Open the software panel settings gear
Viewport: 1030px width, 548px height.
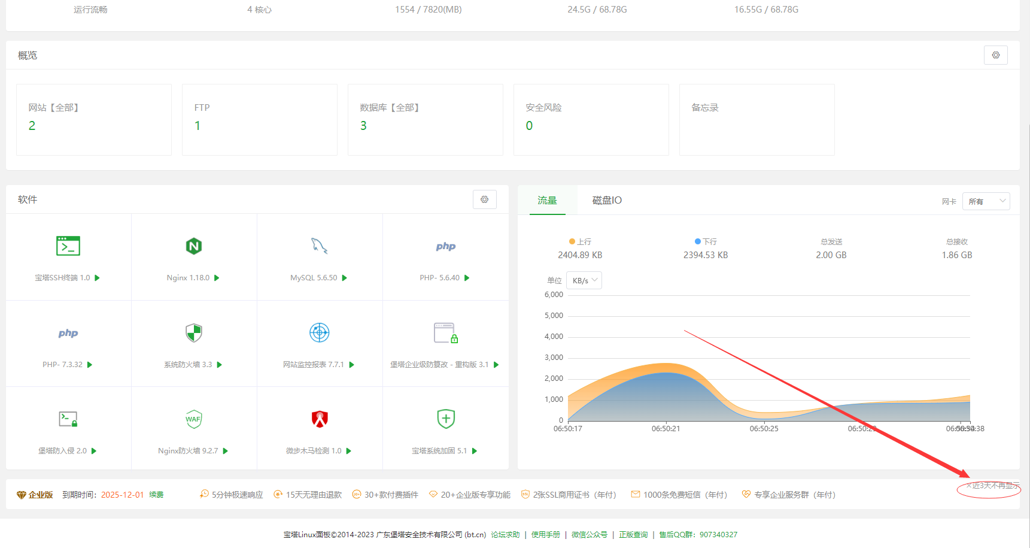click(484, 199)
